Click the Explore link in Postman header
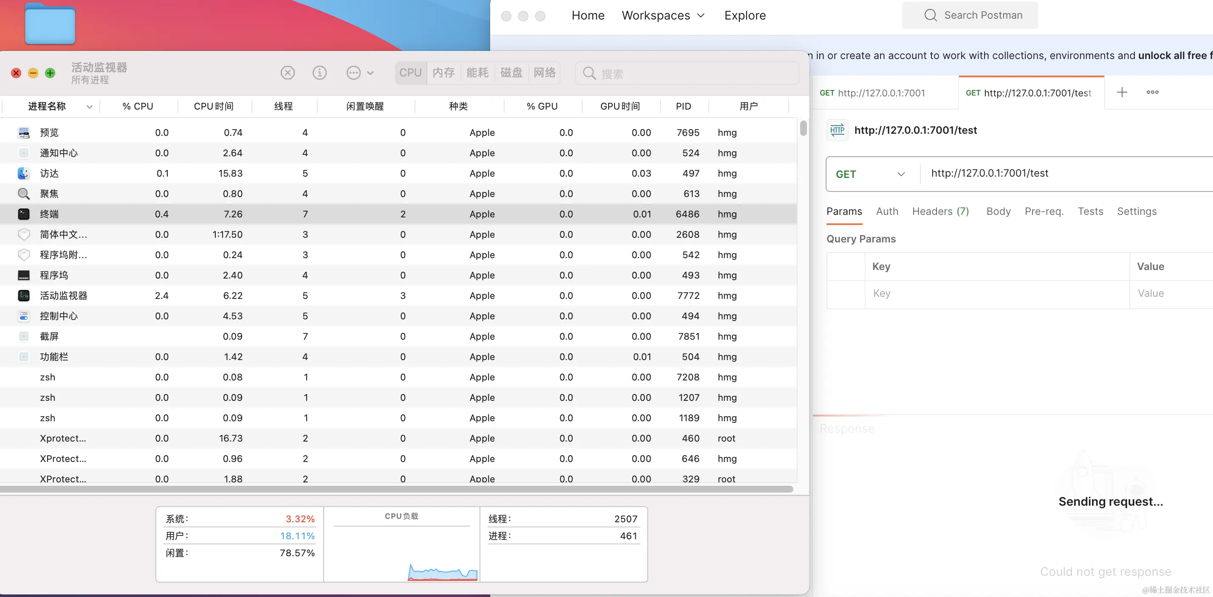Image resolution: width=1213 pixels, height=597 pixels. click(x=745, y=16)
